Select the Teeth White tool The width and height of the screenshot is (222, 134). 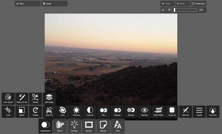(158, 111)
